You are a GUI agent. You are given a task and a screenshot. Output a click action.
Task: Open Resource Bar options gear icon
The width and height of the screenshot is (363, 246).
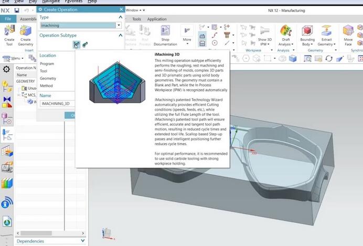tap(6, 69)
